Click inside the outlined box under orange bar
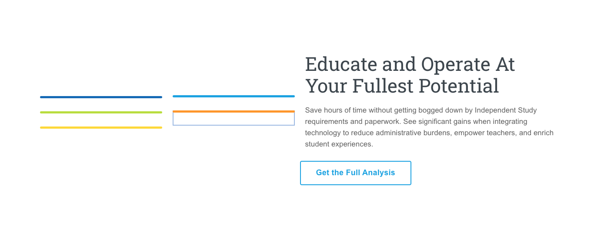 point(234,119)
